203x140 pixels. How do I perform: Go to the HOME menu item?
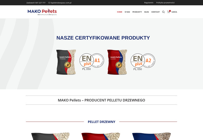[x=120, y=12]
